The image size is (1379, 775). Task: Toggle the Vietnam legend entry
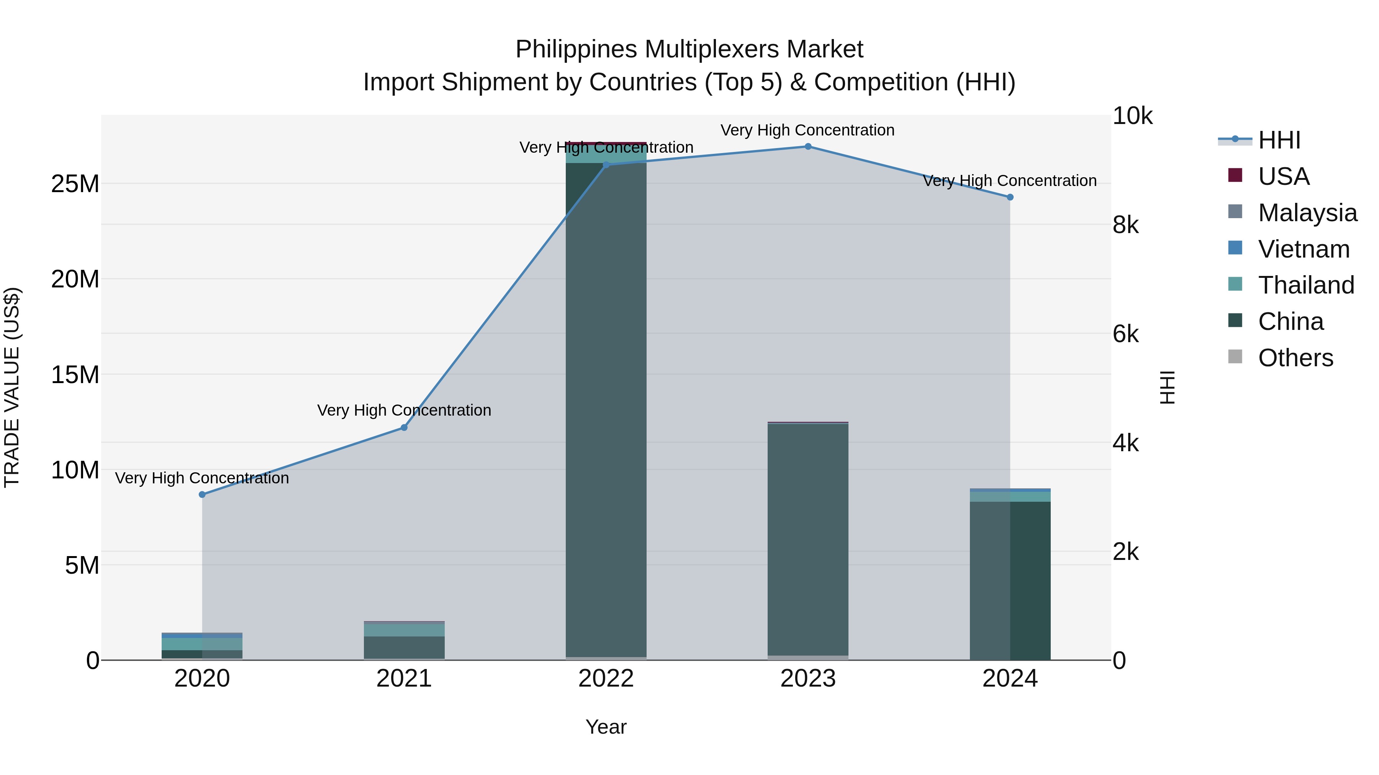coord(1289,249)
